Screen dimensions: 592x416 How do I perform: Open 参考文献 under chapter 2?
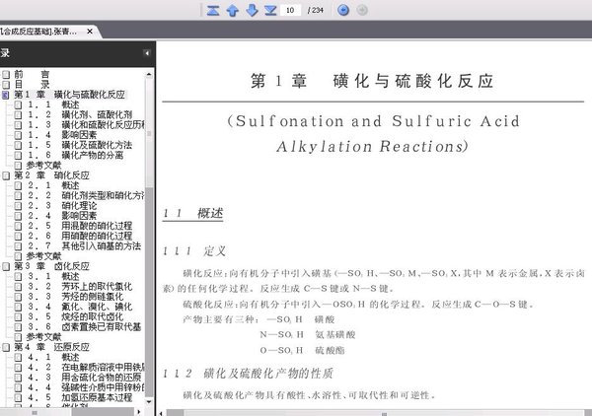point(43,256)
